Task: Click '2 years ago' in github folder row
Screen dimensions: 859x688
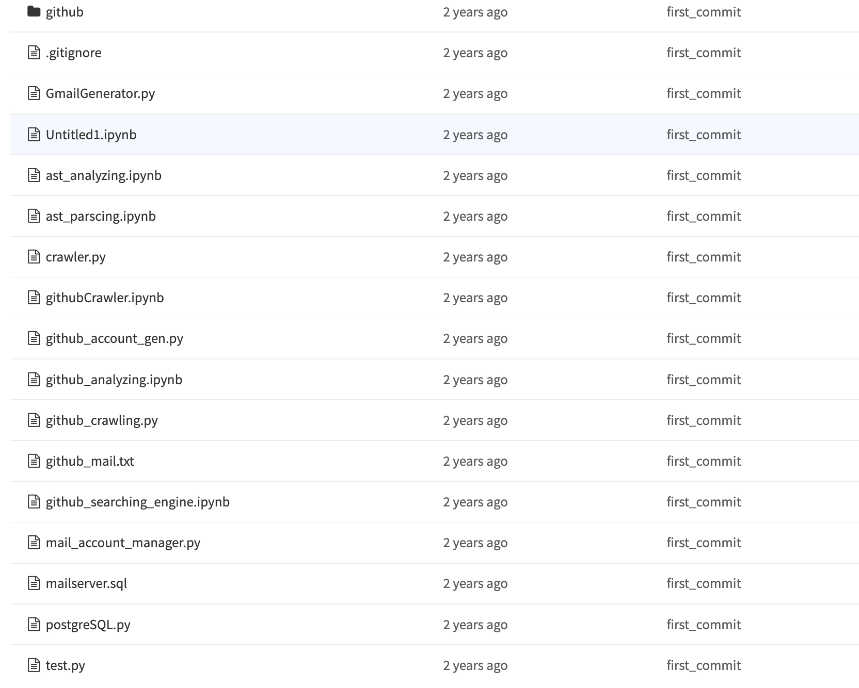Action: pos(475,12)
